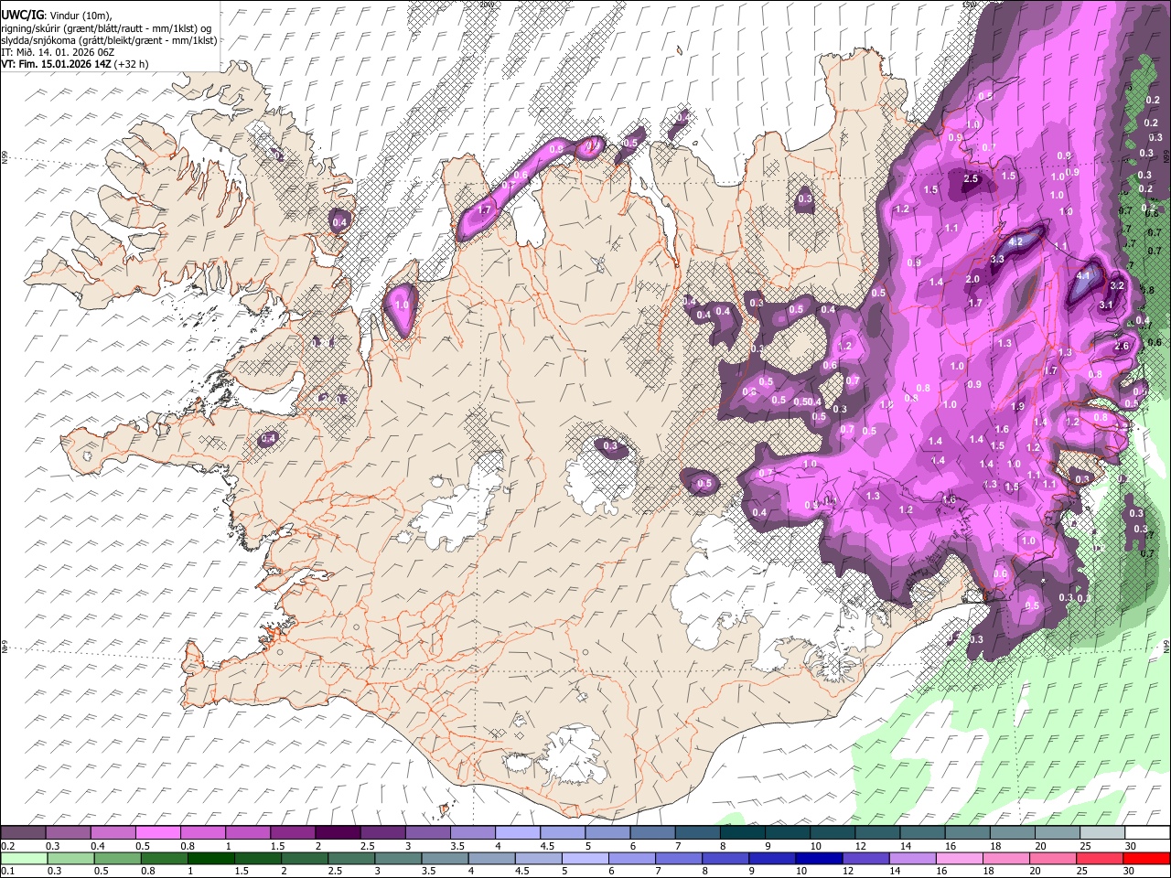This screenshot has width=1171, height=878.
Task: Pick the deep blue 10 mm rain swatch
Action: click(819, 858)
